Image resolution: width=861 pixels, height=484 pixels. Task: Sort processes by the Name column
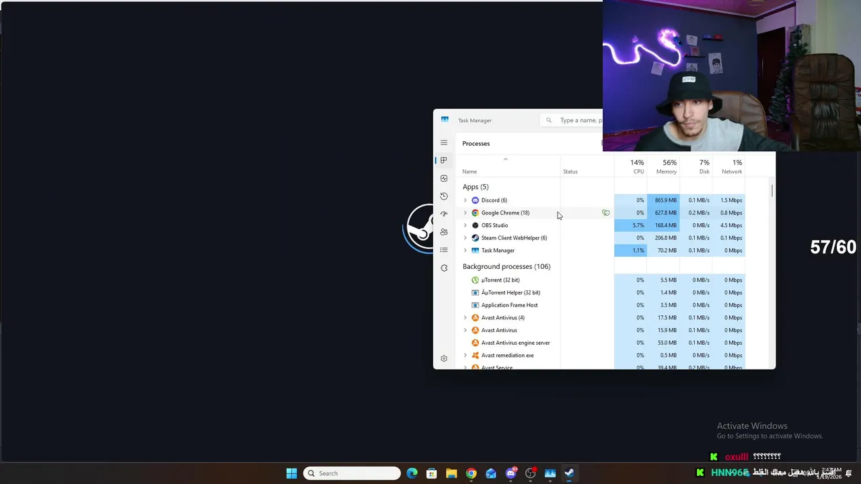(470, 171)
